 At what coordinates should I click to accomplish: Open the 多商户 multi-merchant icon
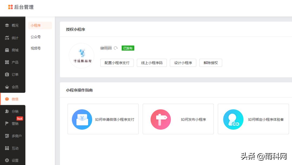pyautogui.click(x=7, y=136)
